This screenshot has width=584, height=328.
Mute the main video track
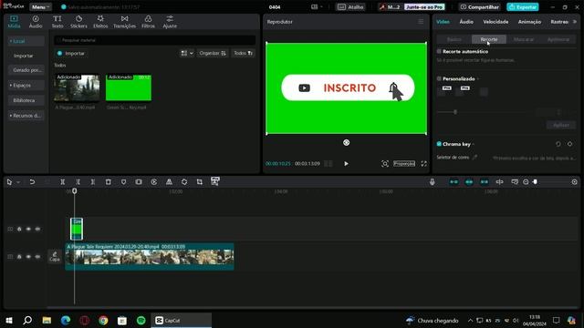click(x=37, y=257)
